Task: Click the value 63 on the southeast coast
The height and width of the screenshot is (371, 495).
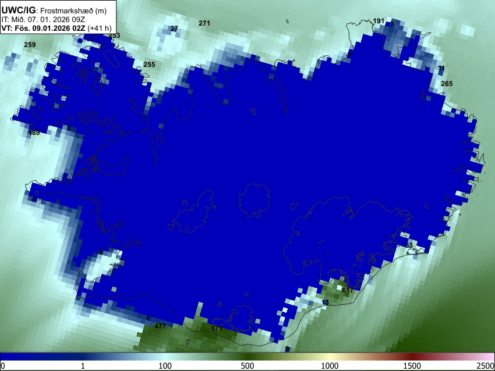Action: [x=409, y=245]
